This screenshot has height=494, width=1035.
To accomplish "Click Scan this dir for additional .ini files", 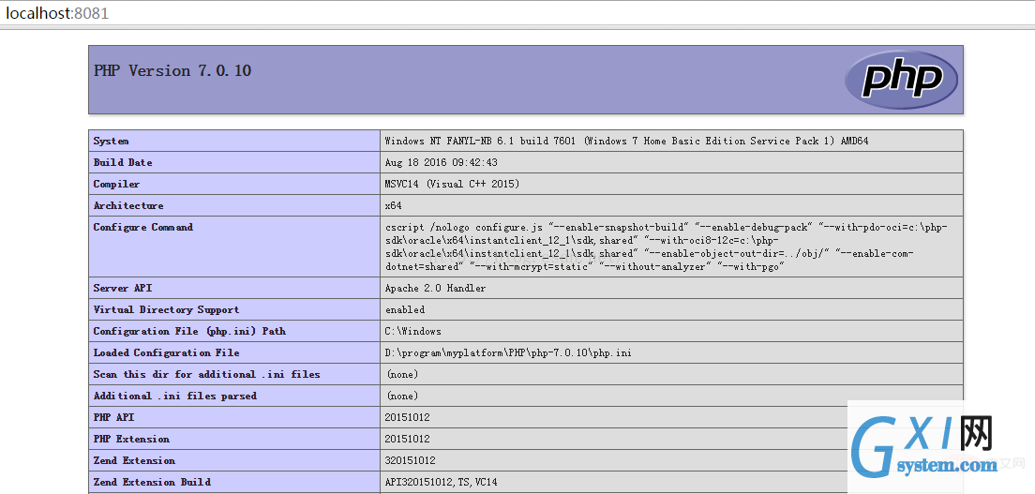I will coord(206,374).
